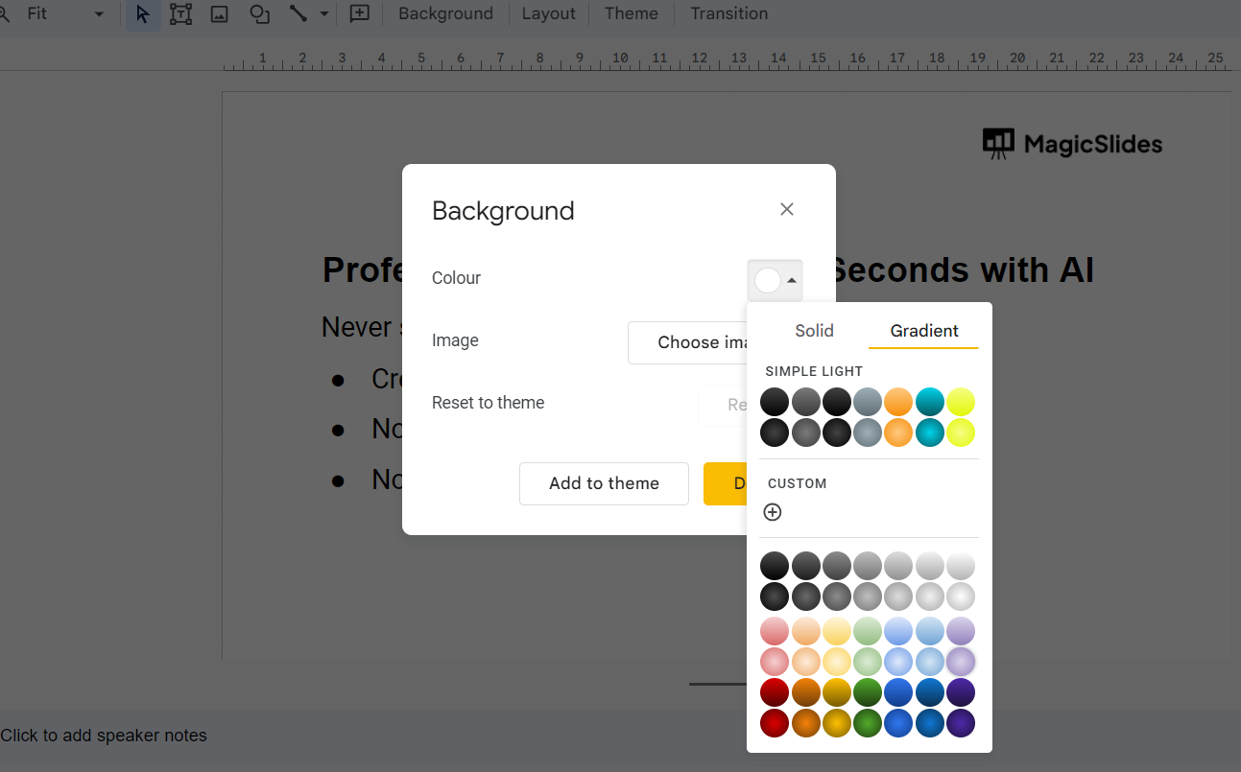Pick Simple Light orange radial gradient

click(898, 433)
